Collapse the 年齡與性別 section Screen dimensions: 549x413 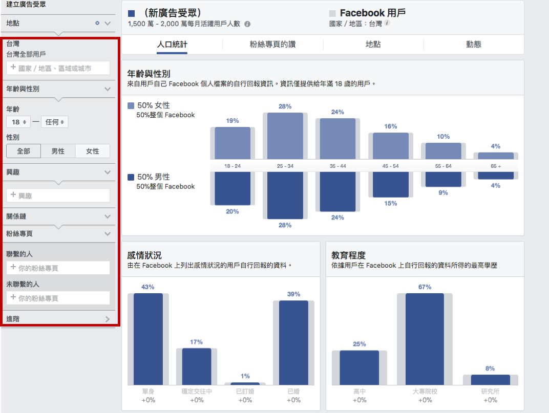point(107,89)
